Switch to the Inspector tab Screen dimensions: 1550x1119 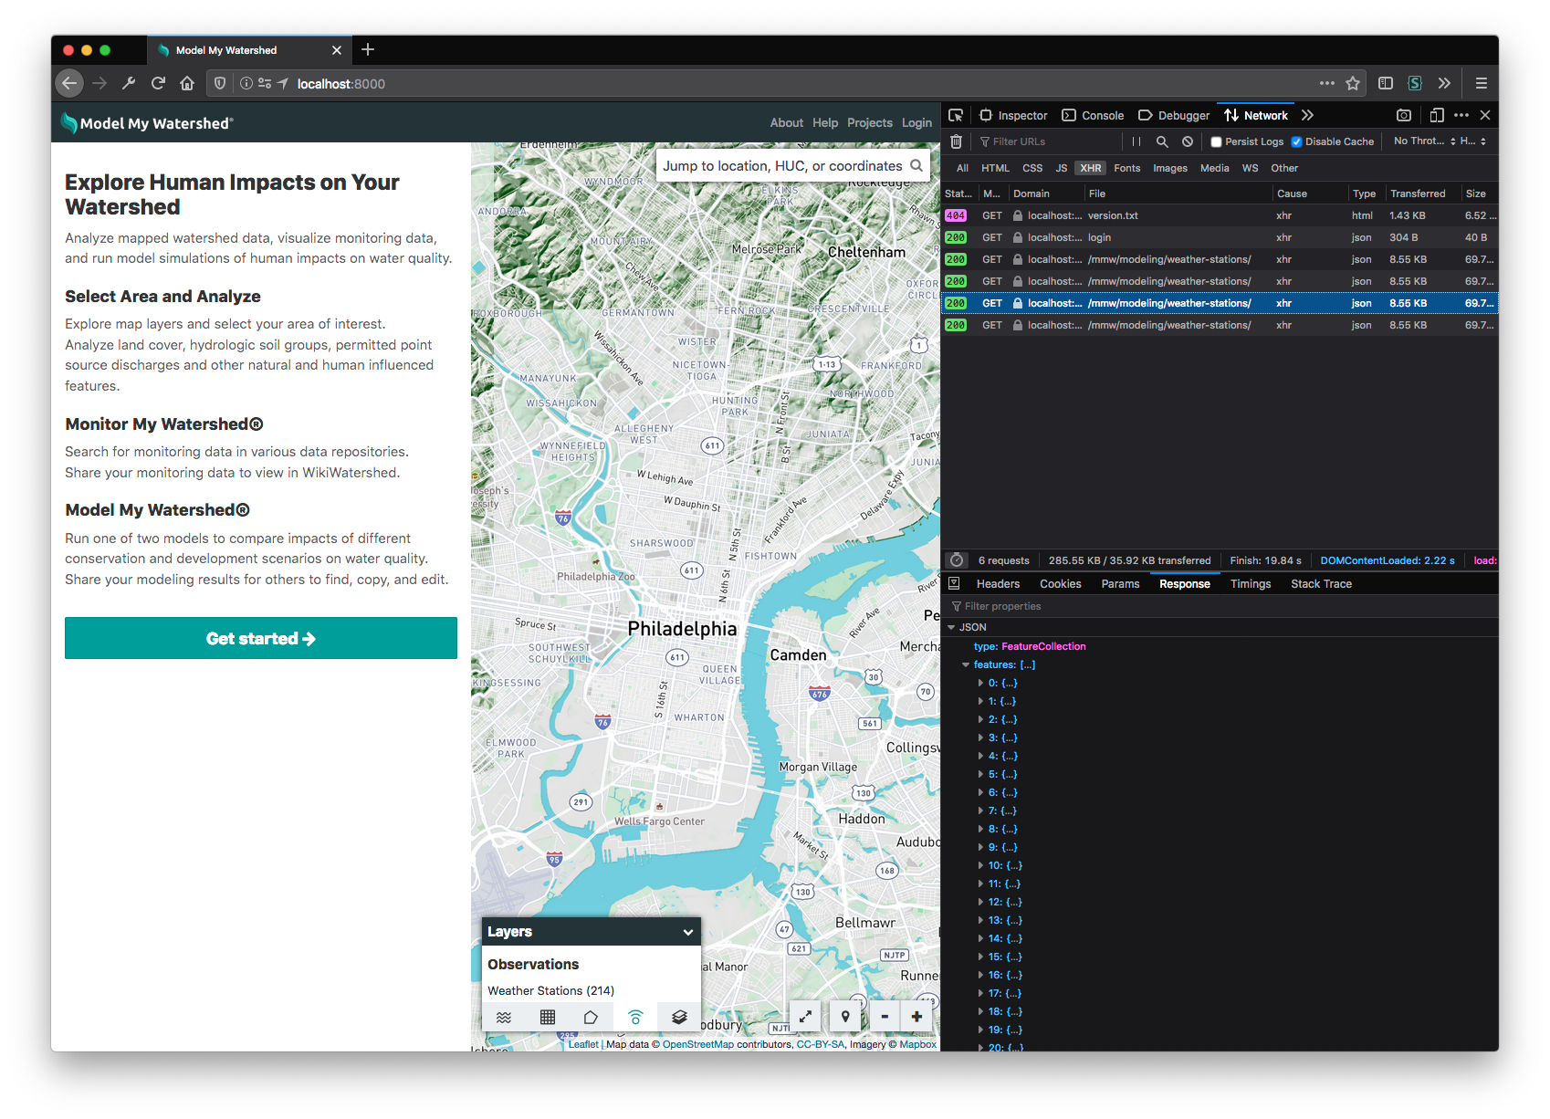point(1013,115)
